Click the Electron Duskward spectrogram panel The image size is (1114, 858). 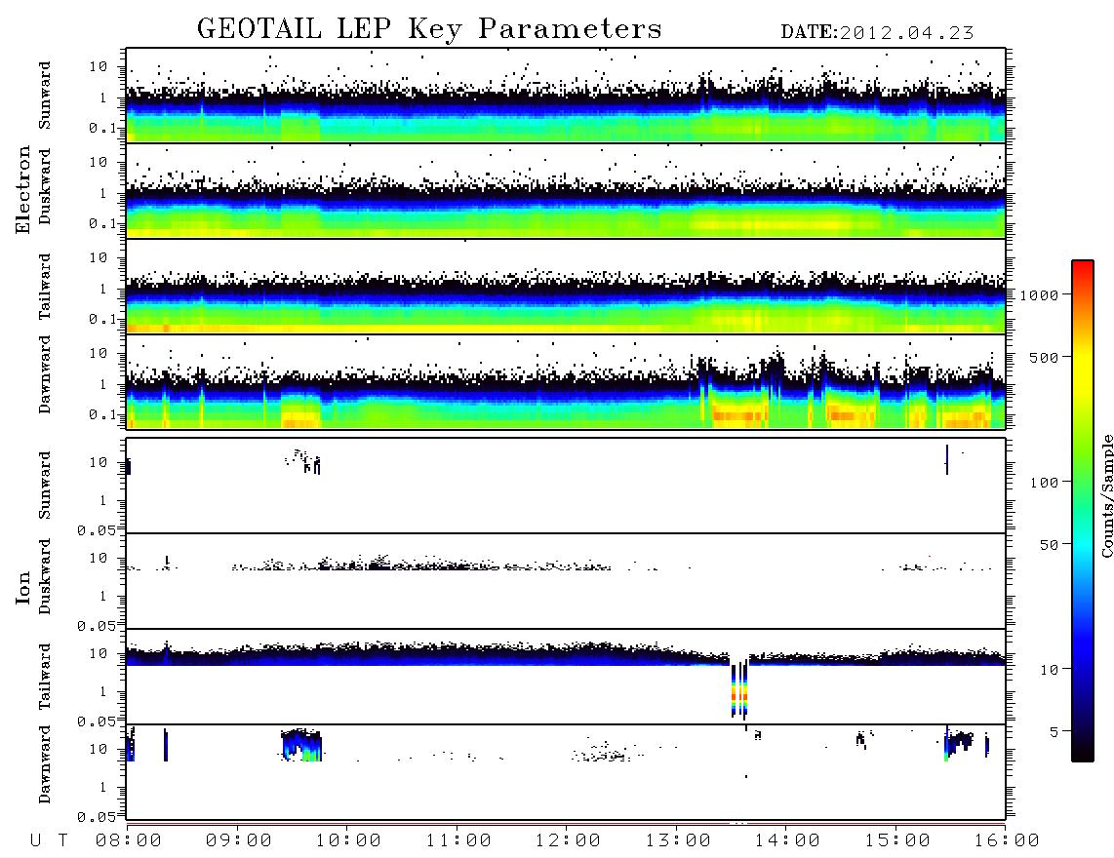[566, 190]
